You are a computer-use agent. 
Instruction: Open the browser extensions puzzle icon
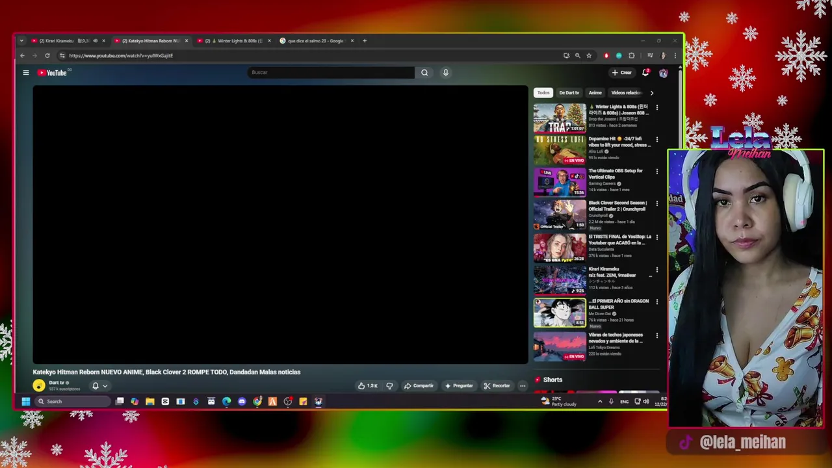tap(631, 56)
